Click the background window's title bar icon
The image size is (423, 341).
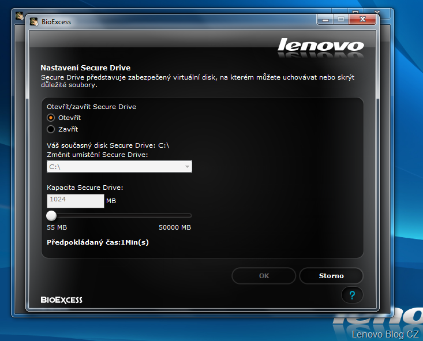[19, 16]
